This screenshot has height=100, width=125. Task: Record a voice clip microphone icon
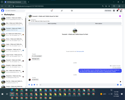(29, 85)
